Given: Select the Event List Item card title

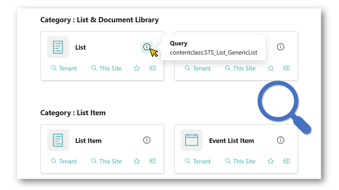Looking at the screenshot, I should pyautogui.click(x=231, y=141).
